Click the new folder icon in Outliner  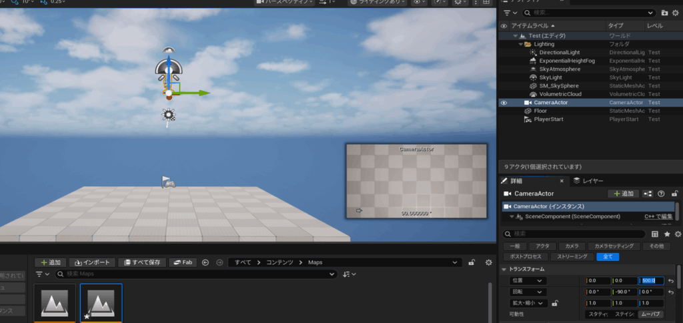tap(664, 13)
